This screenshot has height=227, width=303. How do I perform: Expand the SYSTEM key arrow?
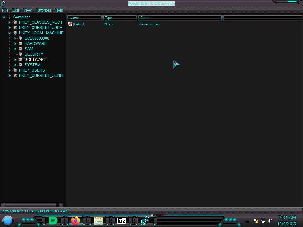[15, 65]
